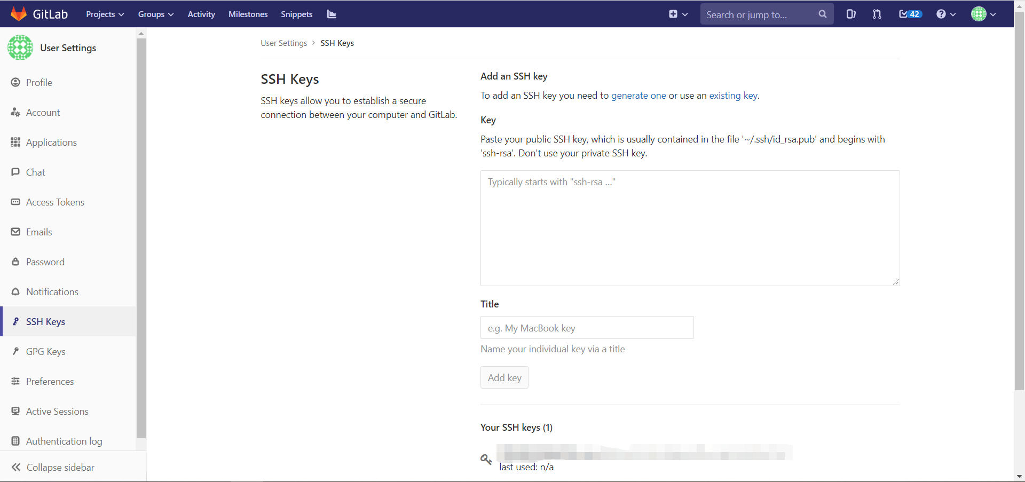The height and width of the screenshot is (482, 1025).
Task: Click the Preferences sliders icon
Action: click(x=15, y=381)
